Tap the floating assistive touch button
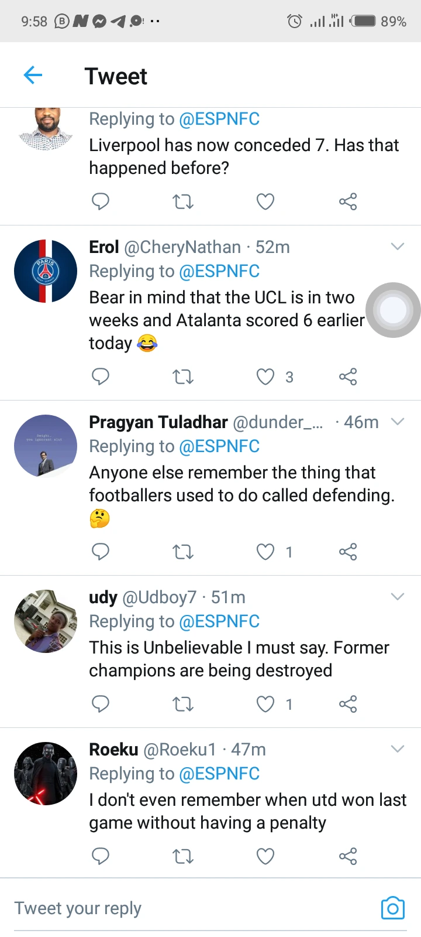The image size is (421, 937). [393, 310]
